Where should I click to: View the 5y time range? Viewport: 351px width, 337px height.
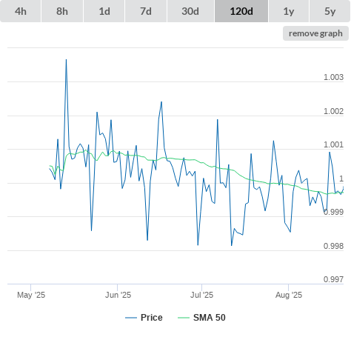tap(330, 11)
